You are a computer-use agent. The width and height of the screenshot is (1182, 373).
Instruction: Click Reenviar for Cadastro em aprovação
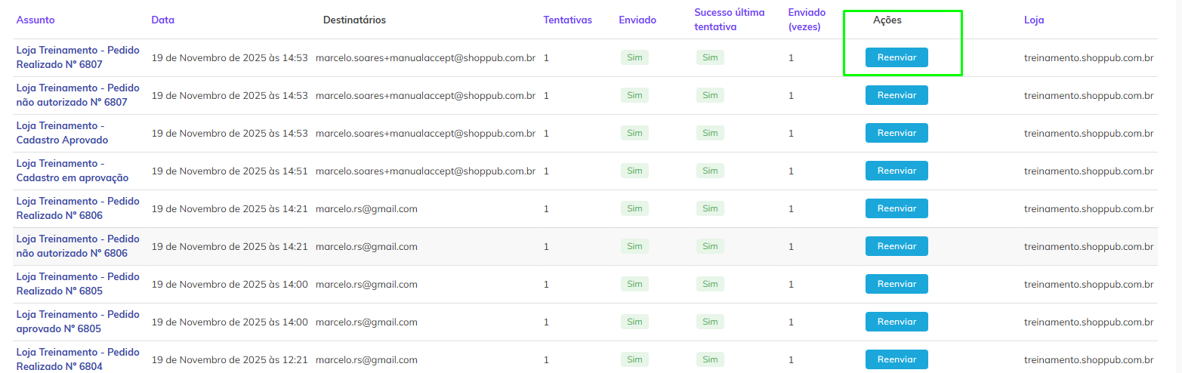897,171
